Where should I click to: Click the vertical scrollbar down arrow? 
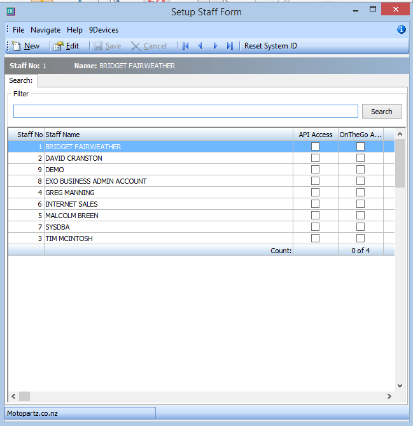(x=400, y=386)
